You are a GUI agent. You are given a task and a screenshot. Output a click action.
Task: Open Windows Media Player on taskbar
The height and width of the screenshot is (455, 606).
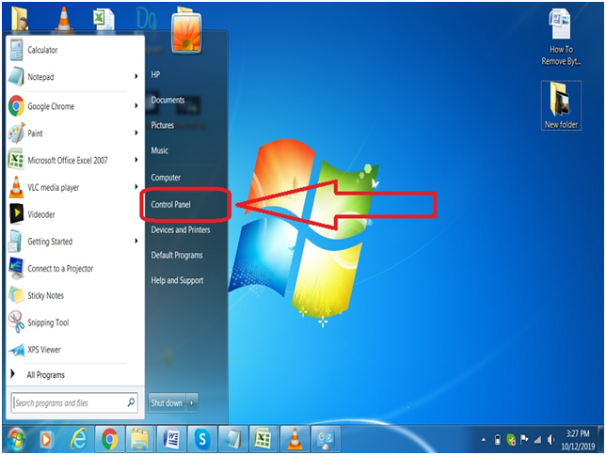point(46,439)
